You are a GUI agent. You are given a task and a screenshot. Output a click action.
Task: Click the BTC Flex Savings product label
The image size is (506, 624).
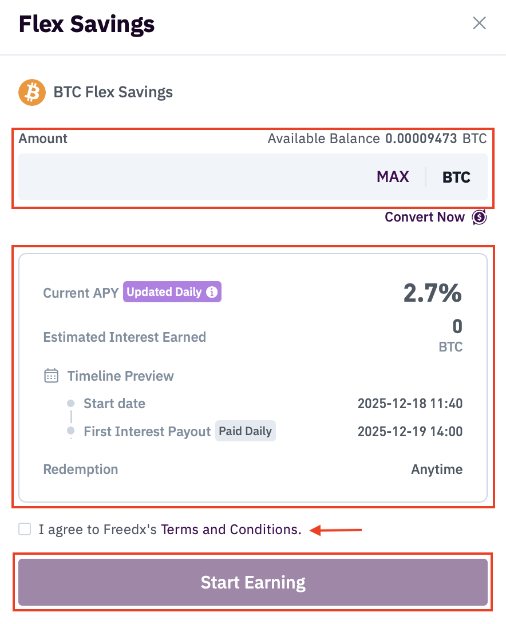pos(113,92)
